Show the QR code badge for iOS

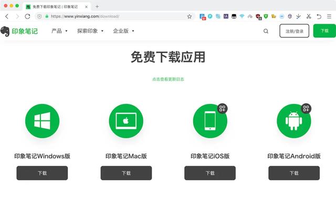(222, 109)
